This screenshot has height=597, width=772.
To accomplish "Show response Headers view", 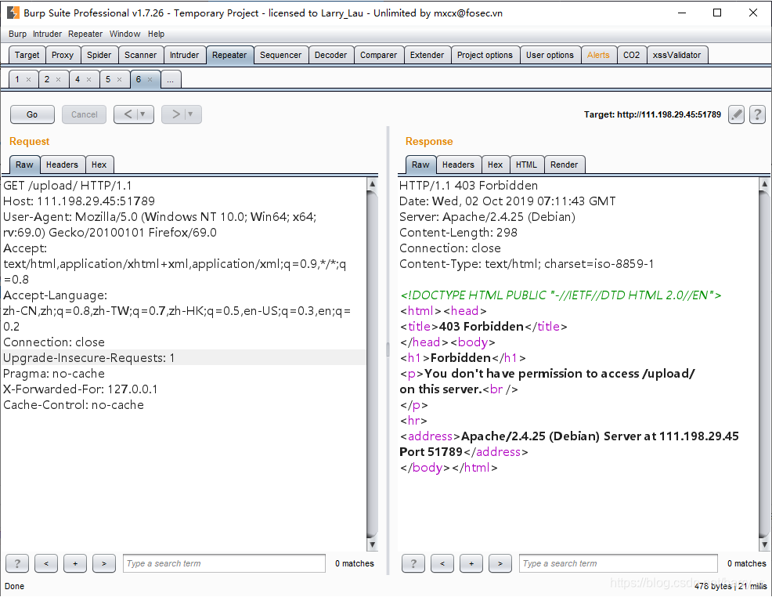I will tap(458, 165).
